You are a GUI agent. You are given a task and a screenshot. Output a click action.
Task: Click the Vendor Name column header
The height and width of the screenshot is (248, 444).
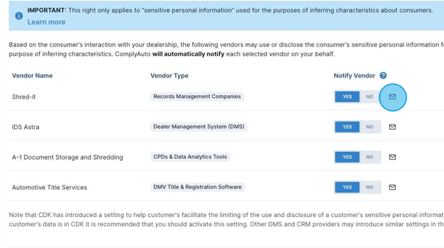pos(32,76)
